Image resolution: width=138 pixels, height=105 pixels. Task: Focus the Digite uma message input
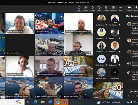[133, 92]
